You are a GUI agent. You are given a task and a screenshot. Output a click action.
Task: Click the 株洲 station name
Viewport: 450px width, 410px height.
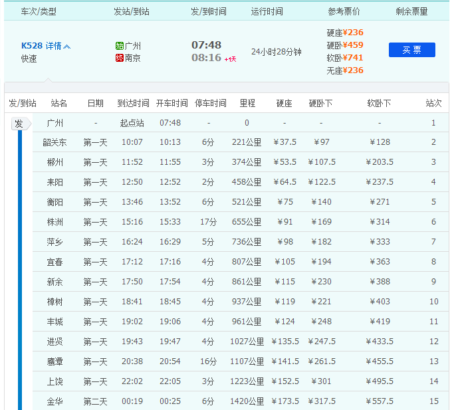click(x=55, y=222)
